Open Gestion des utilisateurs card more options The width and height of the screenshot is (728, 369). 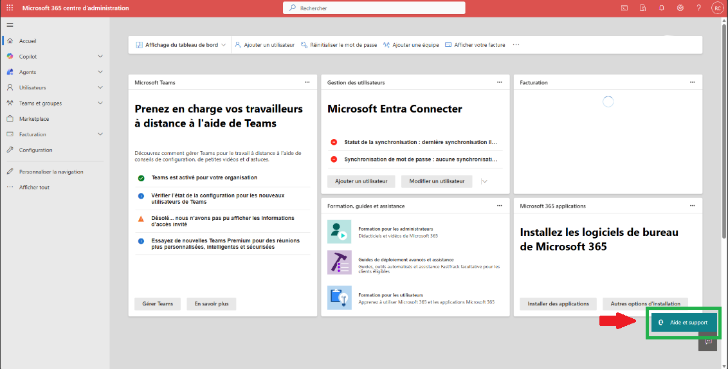(x=500, y=82)
